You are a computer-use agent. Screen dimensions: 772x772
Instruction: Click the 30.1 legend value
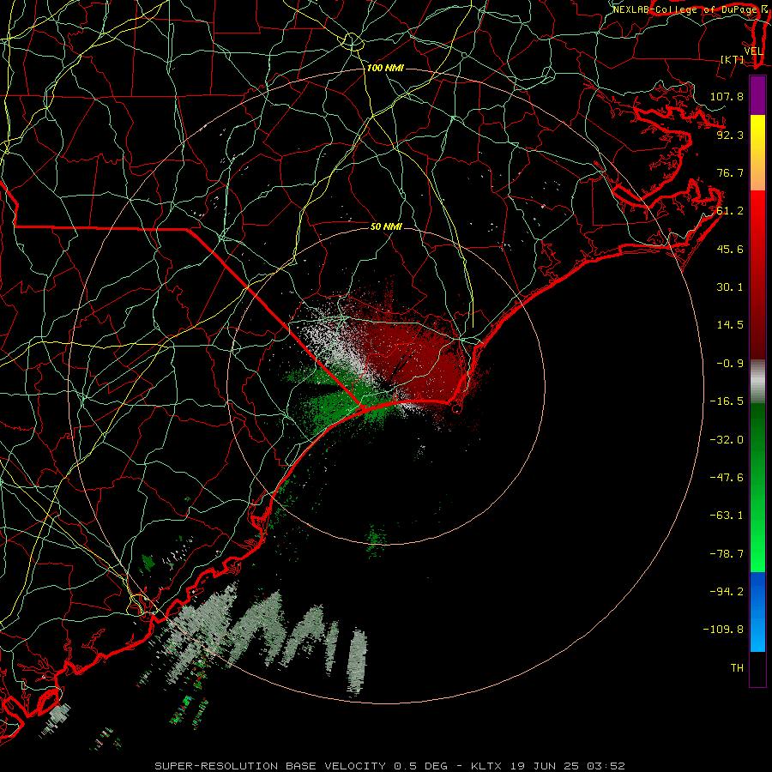[x=730, y=287]
